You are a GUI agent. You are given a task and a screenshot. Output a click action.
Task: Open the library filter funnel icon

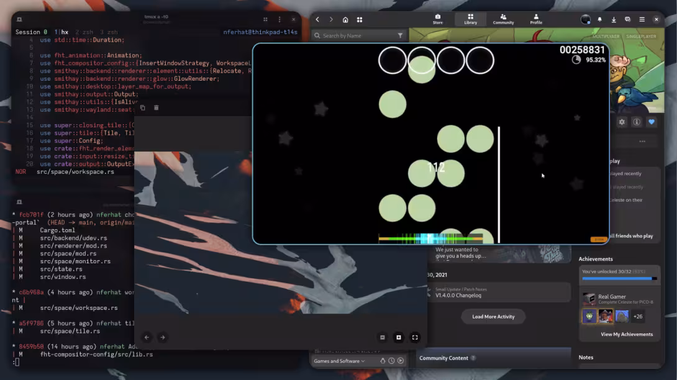coord(400,35)
